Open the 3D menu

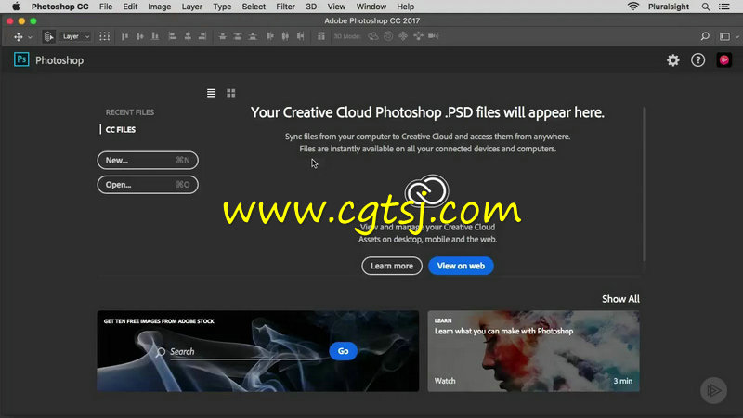311,7
